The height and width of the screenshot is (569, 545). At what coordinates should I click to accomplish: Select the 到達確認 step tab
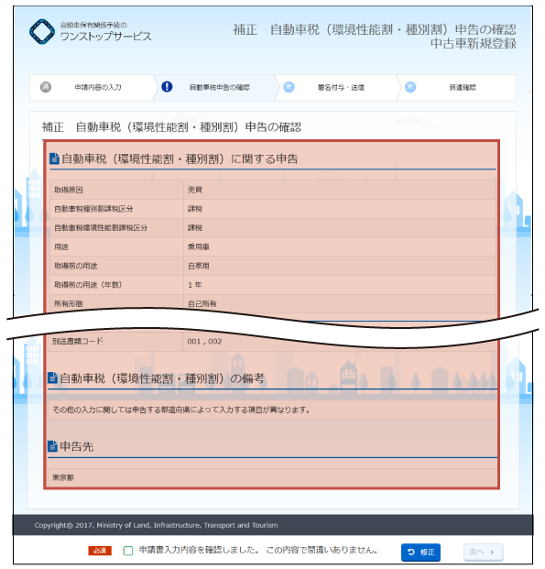(457, 87)
